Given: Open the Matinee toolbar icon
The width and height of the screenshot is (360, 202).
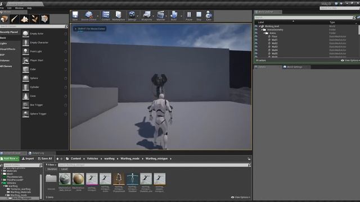Looking at the screenshot, I should click(x=161, y=16).
